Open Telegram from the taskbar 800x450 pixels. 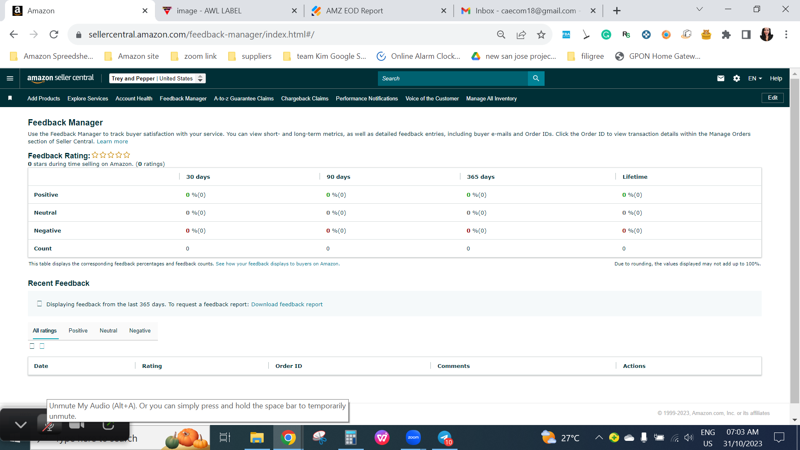(x=445, y=437)
